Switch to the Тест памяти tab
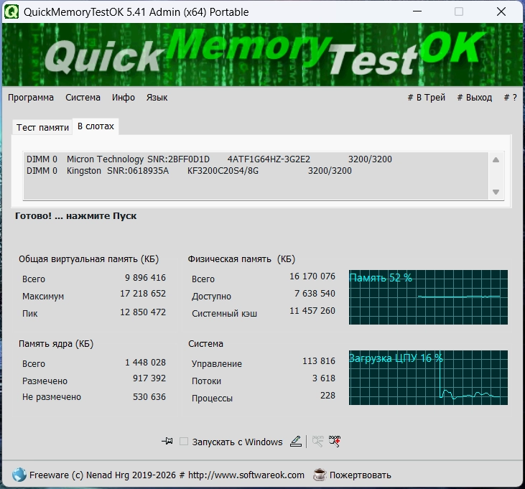525x489 pixels. 42,128
